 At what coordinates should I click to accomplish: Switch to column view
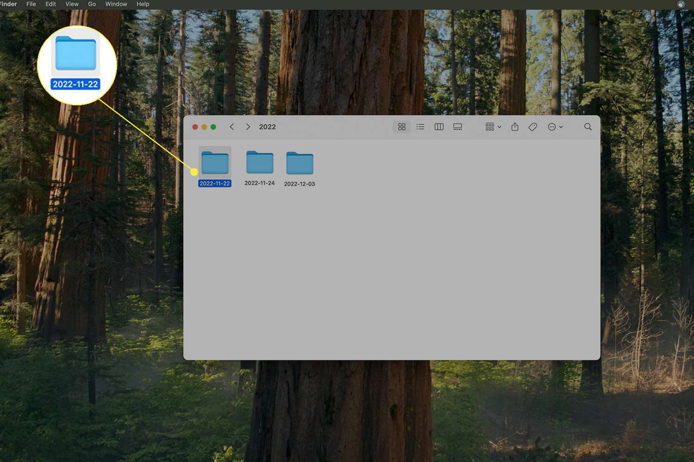(x=439, y=127)
